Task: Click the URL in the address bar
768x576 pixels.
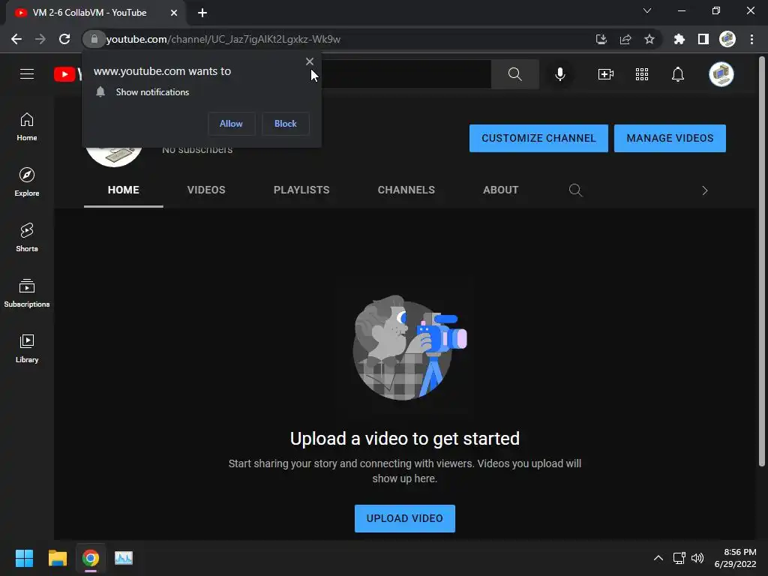Action: coord(223,39)
